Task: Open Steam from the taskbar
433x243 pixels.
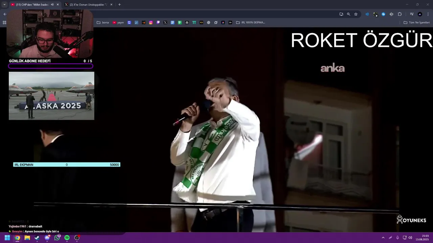Action: 37,238
